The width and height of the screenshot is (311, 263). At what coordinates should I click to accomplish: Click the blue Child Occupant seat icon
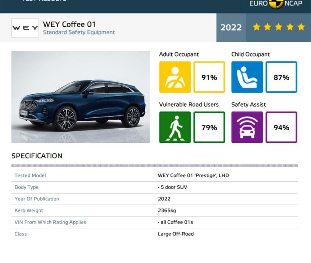click(247, 77)
